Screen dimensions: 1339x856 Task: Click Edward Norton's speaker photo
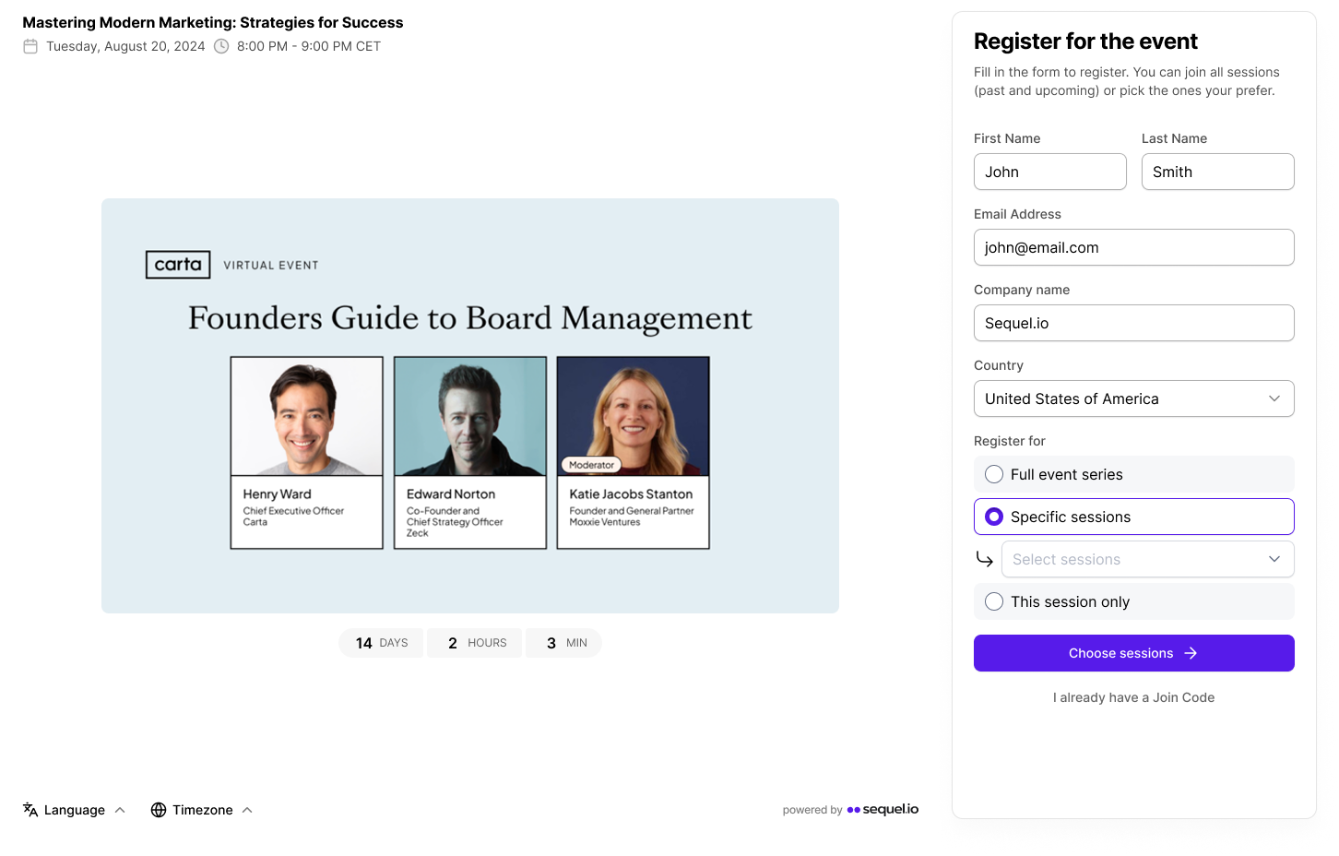[x=470, y=416]
